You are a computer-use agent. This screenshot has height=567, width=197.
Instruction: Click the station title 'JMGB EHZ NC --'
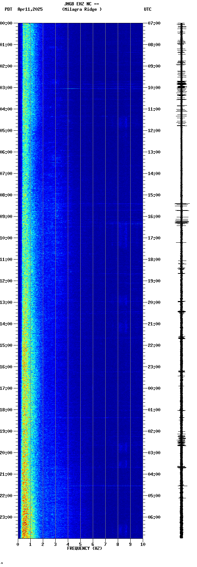point(81,4)
